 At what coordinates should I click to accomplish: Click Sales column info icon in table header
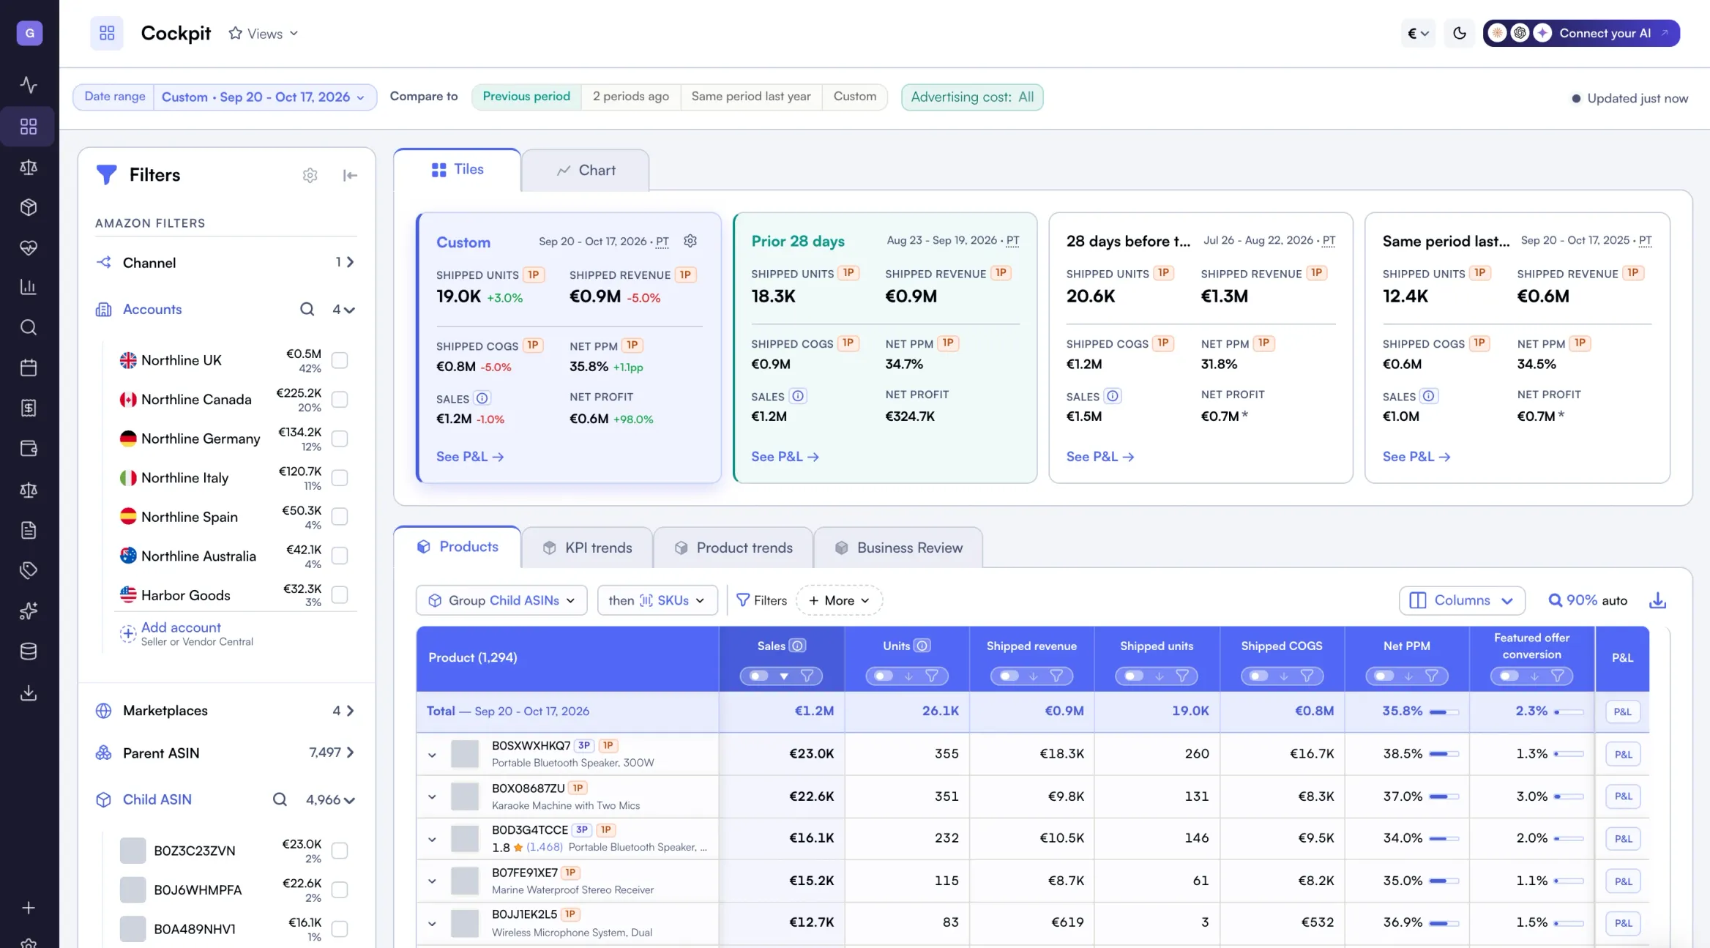pos(798,646)
